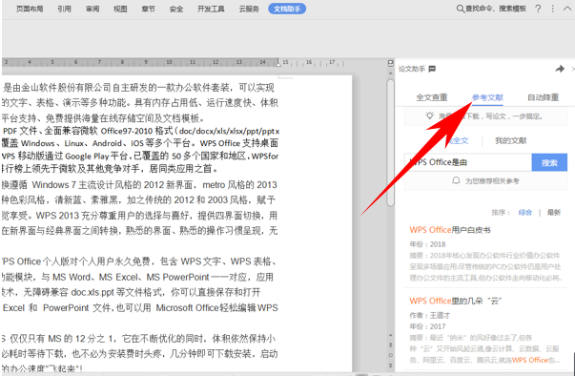The width and height of the screenshot is (575, 376).
Task: Click the 论文助手 feedback chat icon
Action: (432, 69)
